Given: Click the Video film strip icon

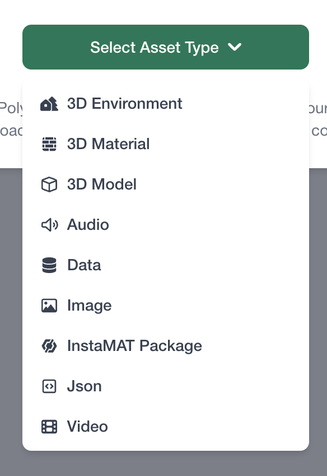Looking at the screenshot, I should point(49,426).
